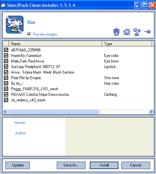
Task: Click the installer icon in title bar
Action: [3, 5]
